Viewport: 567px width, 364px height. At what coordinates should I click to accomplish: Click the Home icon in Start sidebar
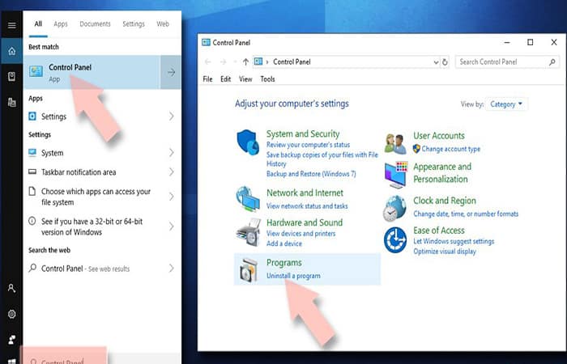(11, 51)
